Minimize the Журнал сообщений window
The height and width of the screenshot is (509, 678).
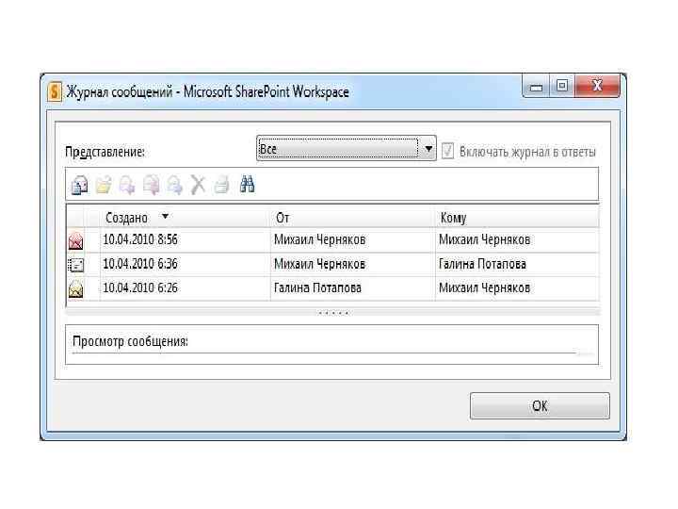[x=536, y=87]
